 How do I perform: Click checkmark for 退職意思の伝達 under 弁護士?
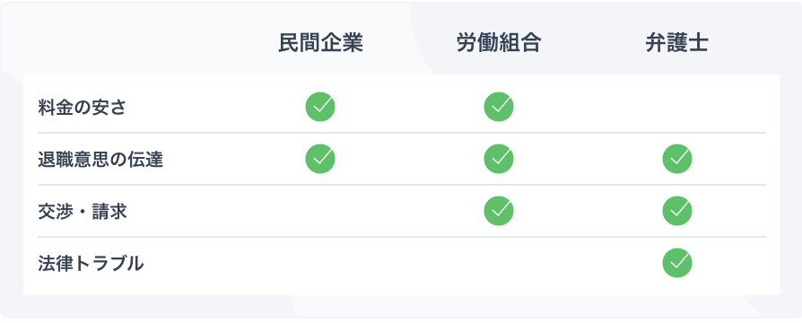click(x=677, y=159)
